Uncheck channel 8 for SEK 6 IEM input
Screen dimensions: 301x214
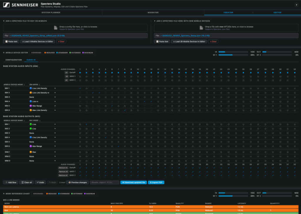click(125, 110)
